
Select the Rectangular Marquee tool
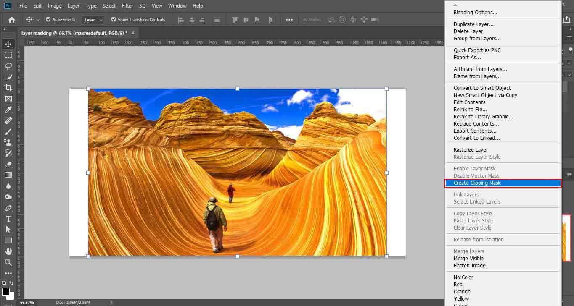tap(8, 55)
